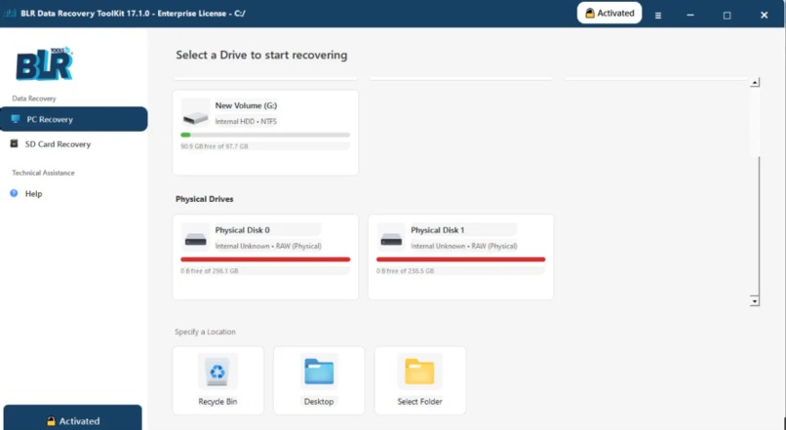Click the Activated button in title bar
The width and height of the screenshot is (786, 430).
pos(609,14)
